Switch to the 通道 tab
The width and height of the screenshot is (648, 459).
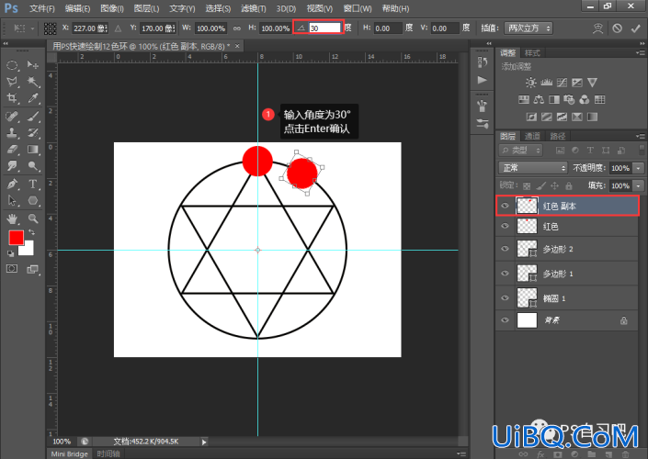coord(532,136)
